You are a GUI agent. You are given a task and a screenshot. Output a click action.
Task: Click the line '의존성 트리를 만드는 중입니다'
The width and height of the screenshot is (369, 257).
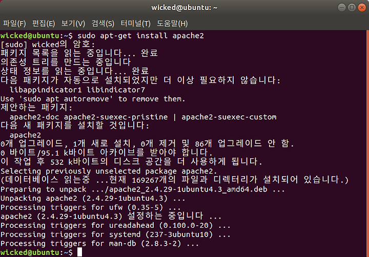pos(66,62)
